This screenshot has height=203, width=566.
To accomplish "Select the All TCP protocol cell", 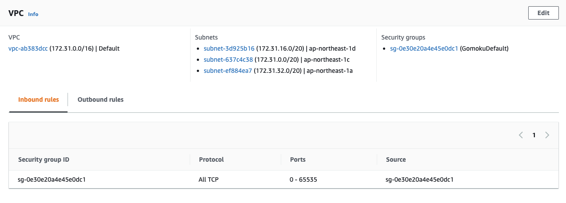I will point(209,180).
